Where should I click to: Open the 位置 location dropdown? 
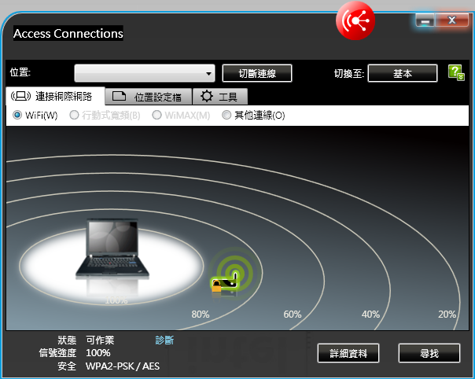click(145, 73)
